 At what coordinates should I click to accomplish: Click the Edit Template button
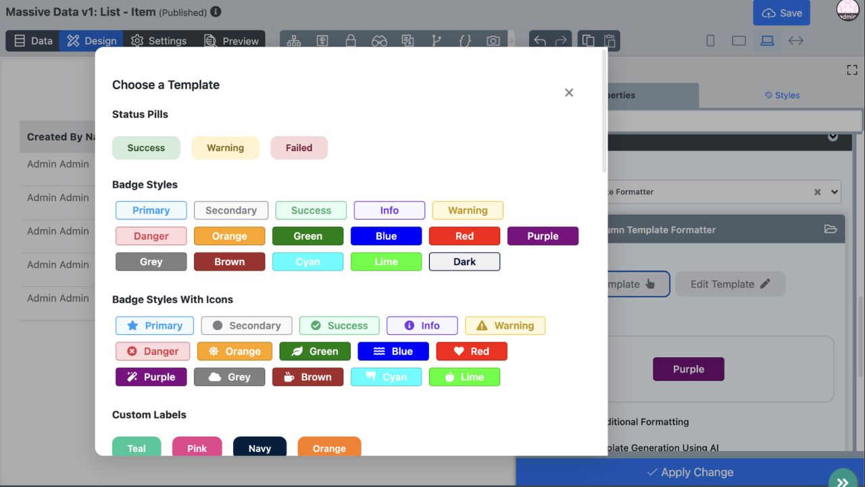[730, 284]
